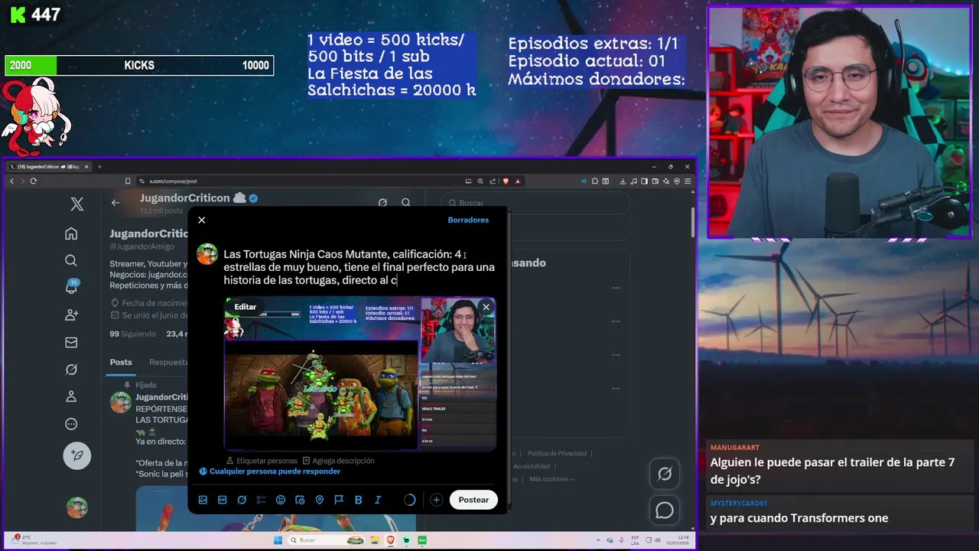The height and width of the screenshot is (551, 979).
Task: Open browser downloads icon
Action: point(623,181)
